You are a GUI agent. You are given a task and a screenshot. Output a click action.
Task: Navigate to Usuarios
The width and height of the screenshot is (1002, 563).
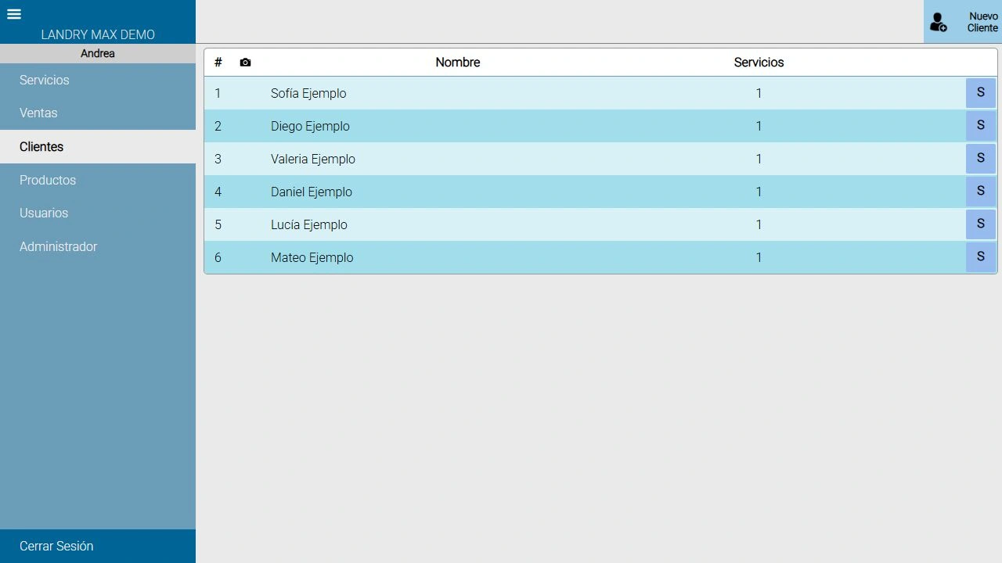[x=98, y=213]
